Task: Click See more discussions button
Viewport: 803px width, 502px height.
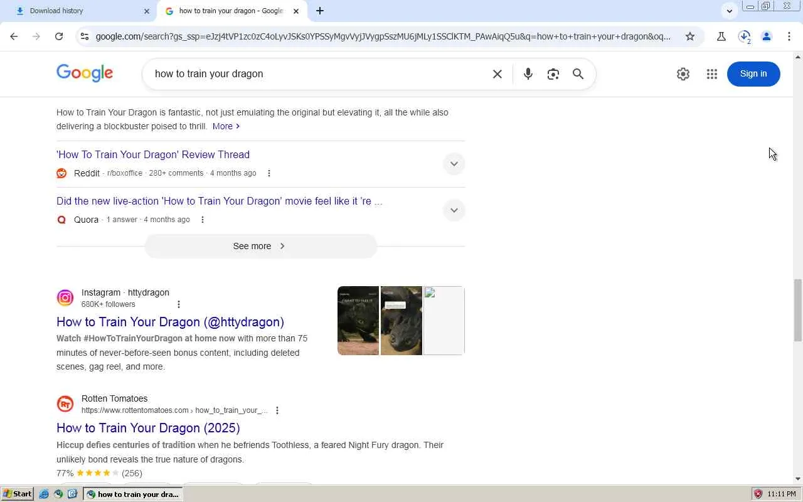Action: click(x=260, y=246)
